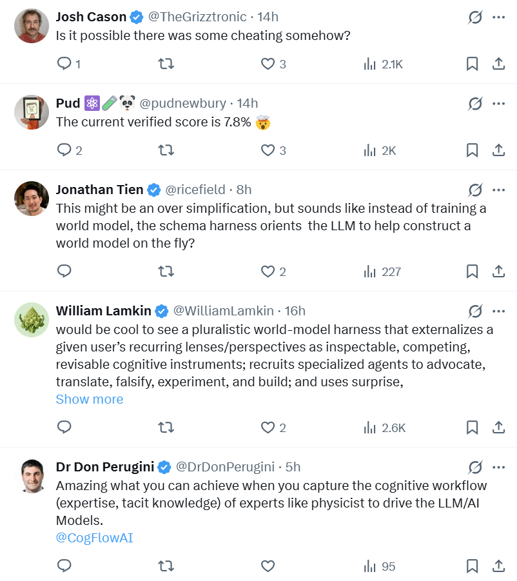Open Grok explain icon on Josh Cason's tweet
The height and width of the screenshot is (581, 517).
475,17
